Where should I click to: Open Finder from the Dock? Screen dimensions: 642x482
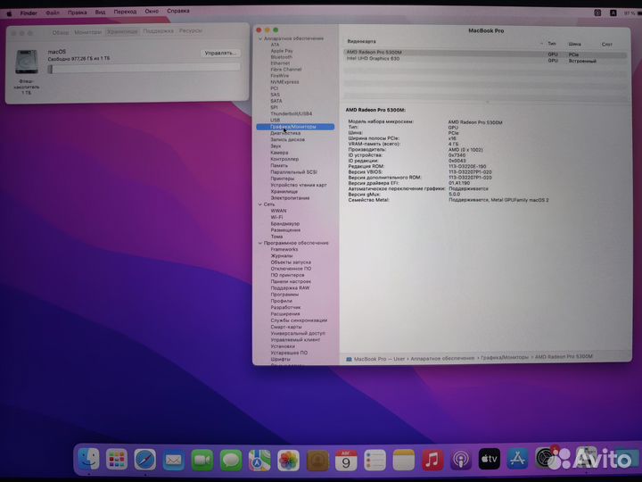[x=89, y=459]
